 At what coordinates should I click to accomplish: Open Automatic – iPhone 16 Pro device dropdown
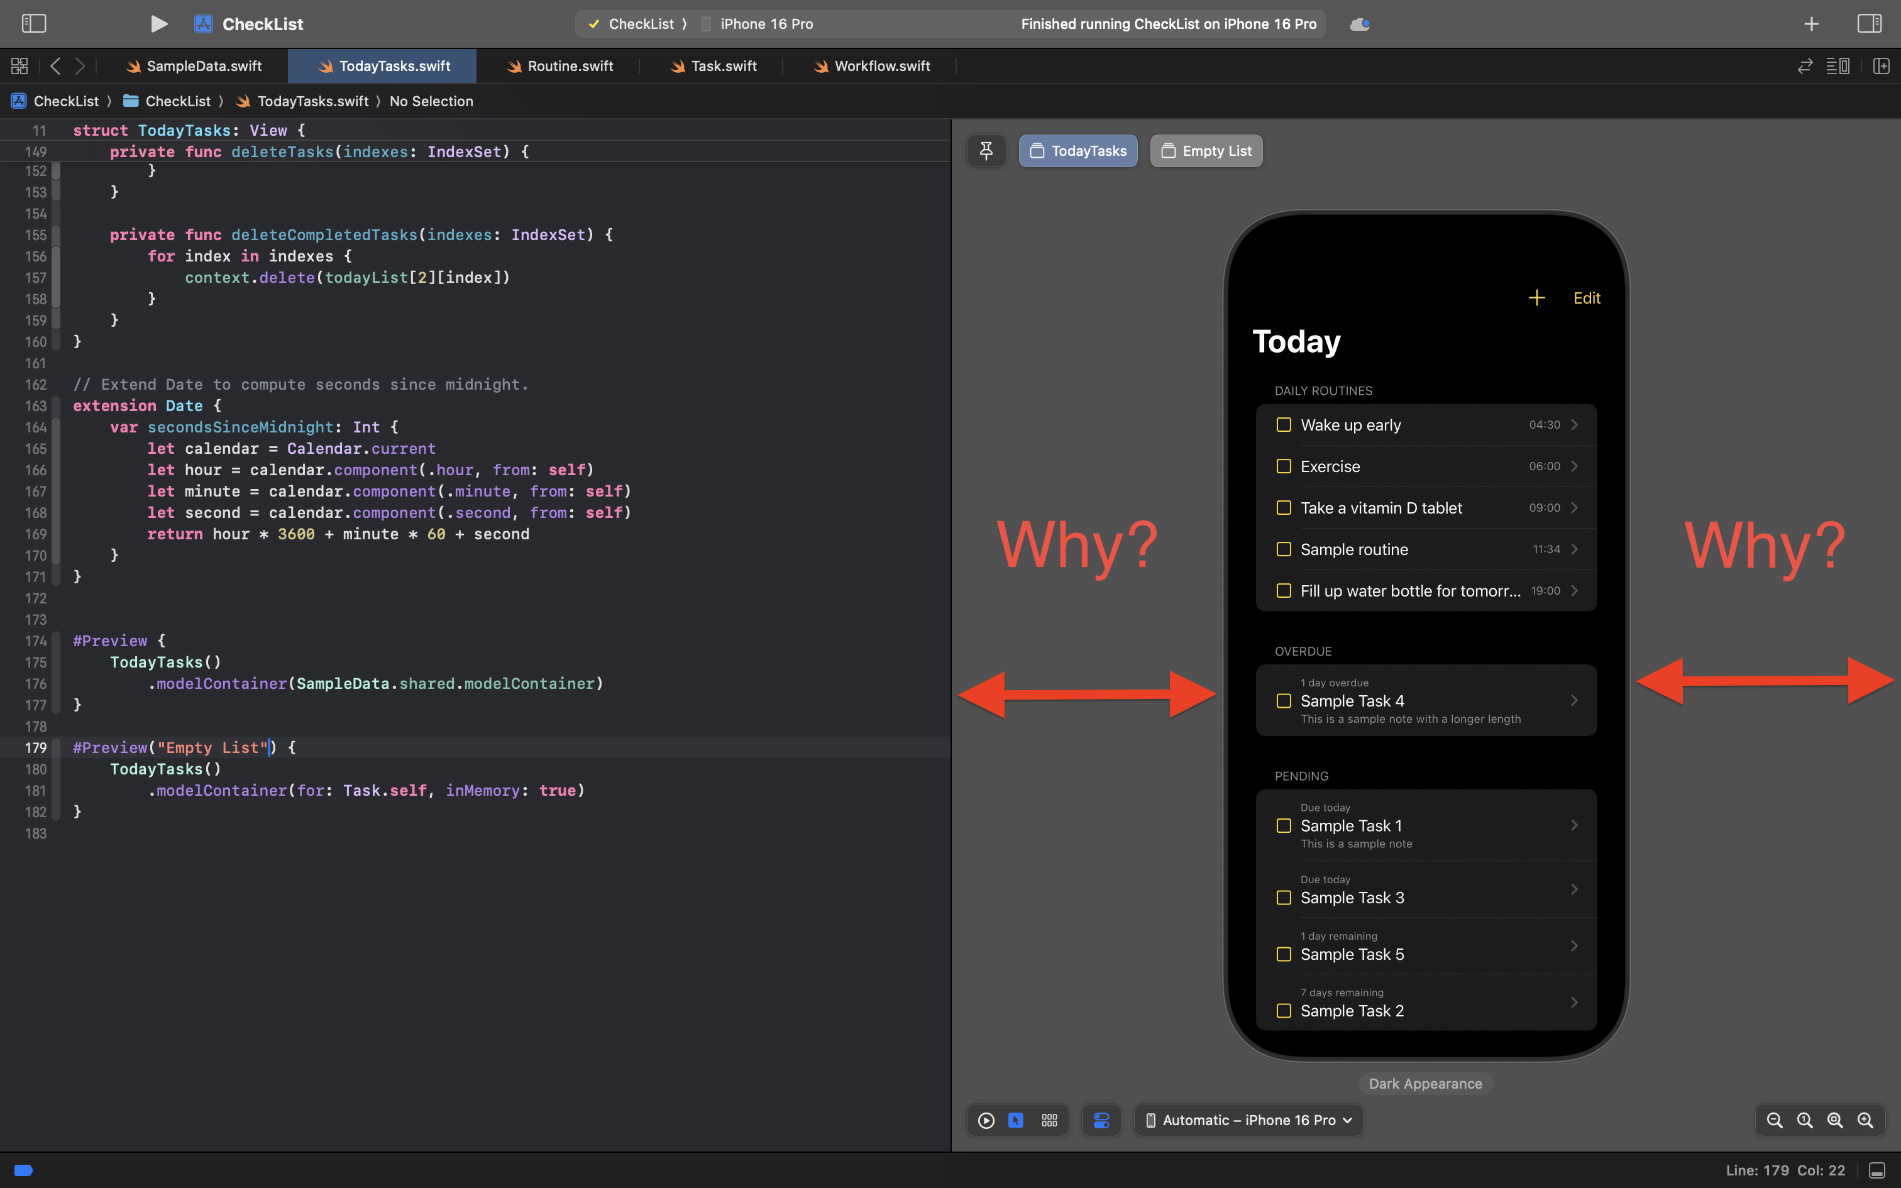click(x=1249, y=1119)
